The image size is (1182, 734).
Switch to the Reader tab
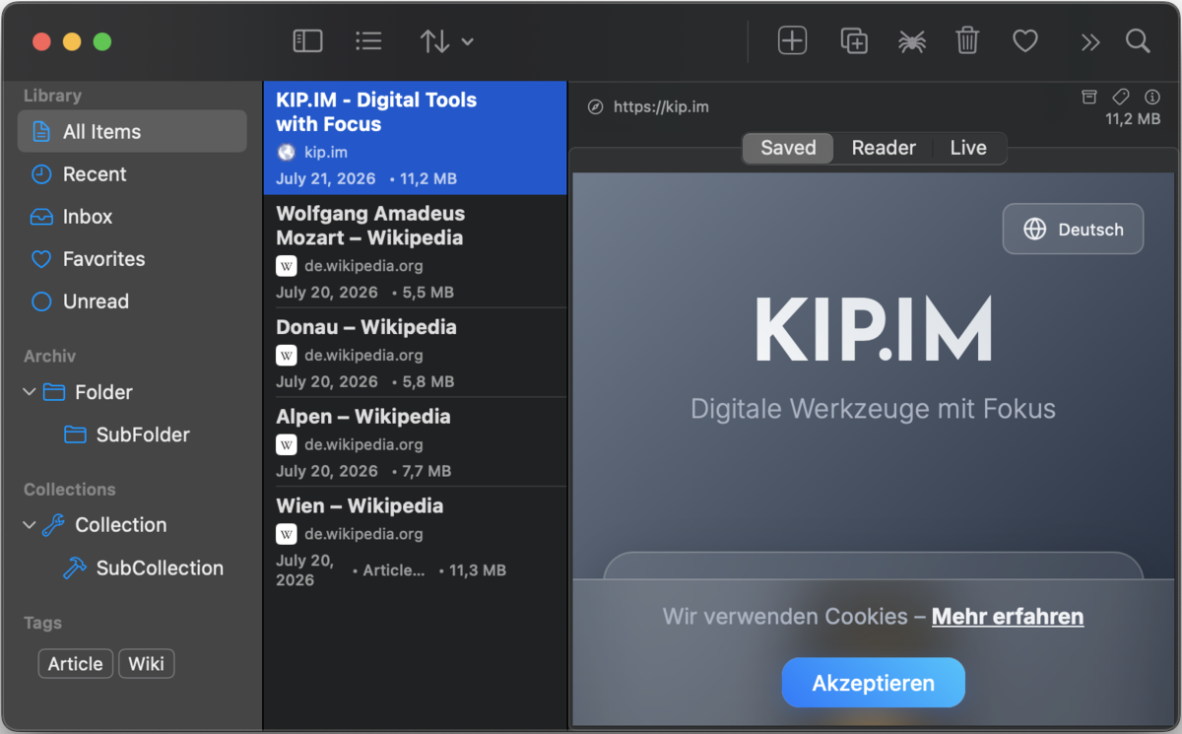coord(884,148)
